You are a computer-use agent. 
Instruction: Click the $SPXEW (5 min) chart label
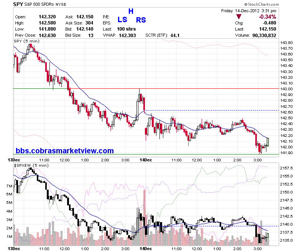pos(31,166)
